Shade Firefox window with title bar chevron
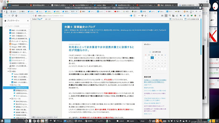Image resolution: width=219 pixels, height=123 pixels. point(195,8)
